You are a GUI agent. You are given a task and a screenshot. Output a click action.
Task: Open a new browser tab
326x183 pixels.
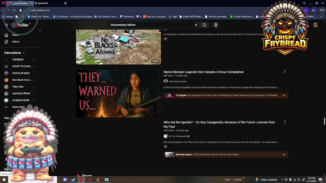pos(65,3)
